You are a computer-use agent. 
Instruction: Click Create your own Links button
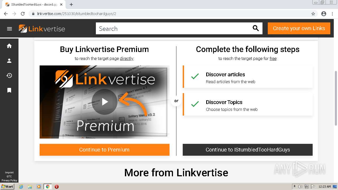pos(299,28)
